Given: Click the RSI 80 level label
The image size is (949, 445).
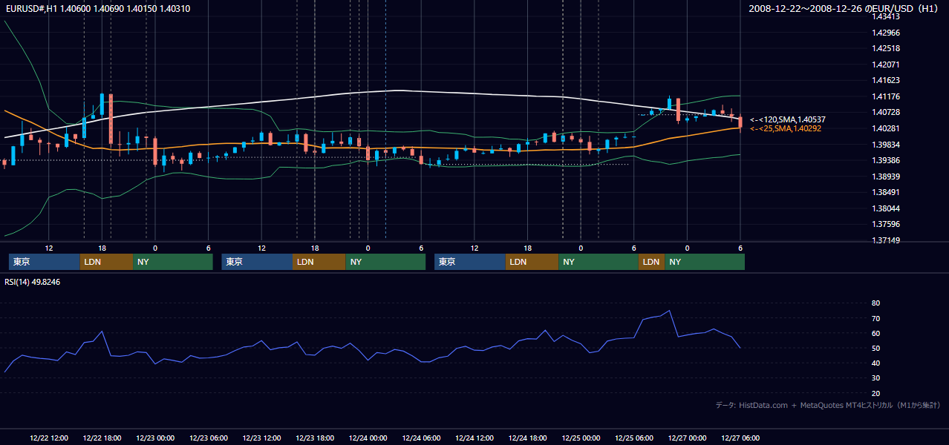Looking at the screenshot, I should [875, 303].
